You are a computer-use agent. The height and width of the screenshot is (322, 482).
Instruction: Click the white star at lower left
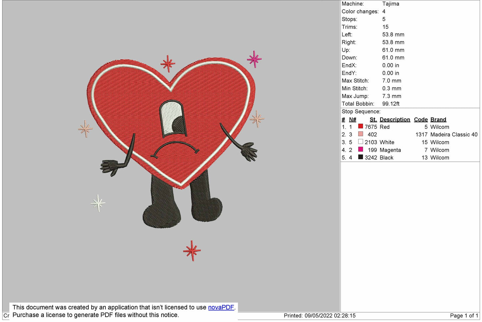click(x=98, y=203)
